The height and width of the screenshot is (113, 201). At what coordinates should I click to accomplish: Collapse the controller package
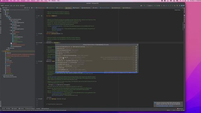click(x=10, y=24)
